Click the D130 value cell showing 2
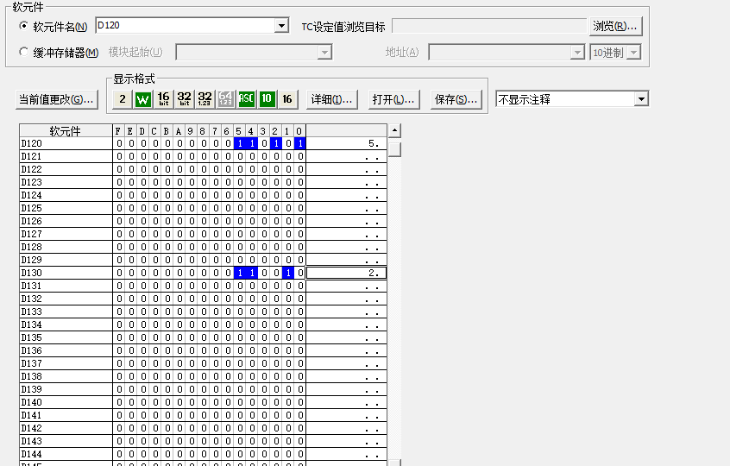The height and width of the screenshot is (466, 730). [x=345, y=273]
